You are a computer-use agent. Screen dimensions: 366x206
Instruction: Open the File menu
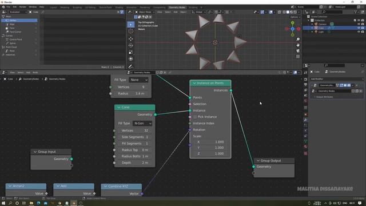click(9, 7)
